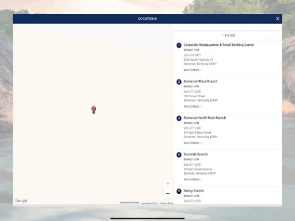Open Keyboard shortcuts on the map
Viewport: 295px width, 221px height.
[x=130, y=203]
